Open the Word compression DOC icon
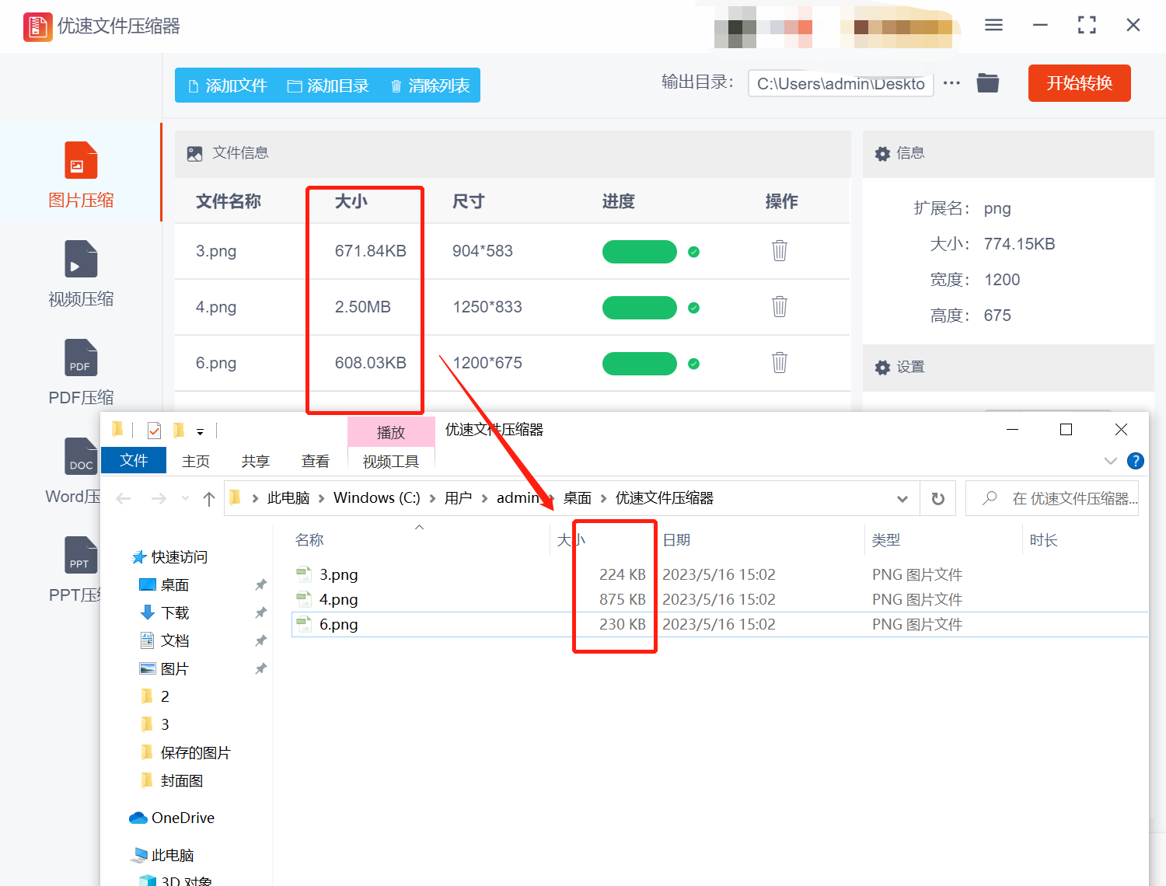 click(x=81, y=456)
